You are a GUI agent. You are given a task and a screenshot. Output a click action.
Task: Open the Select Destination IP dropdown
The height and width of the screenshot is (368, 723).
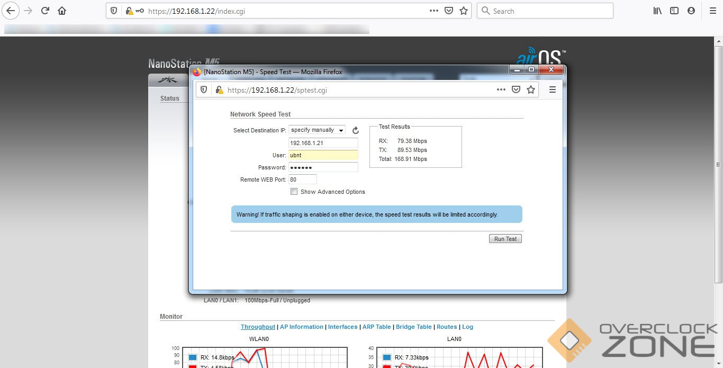(x=317, y=130)
